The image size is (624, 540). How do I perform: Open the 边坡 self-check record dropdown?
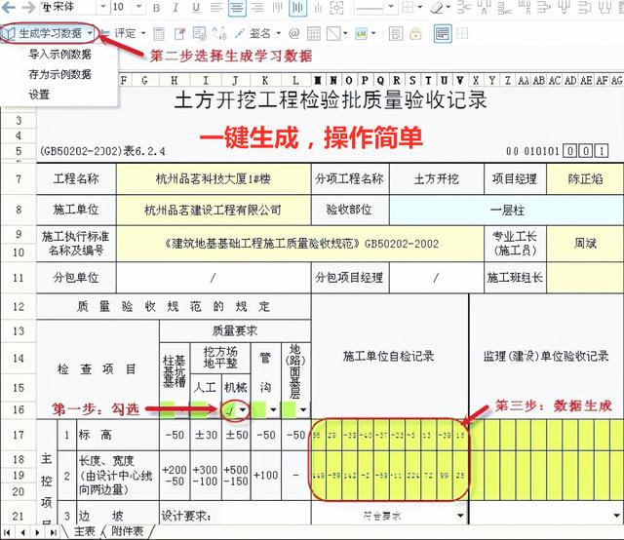coord(460,516)
